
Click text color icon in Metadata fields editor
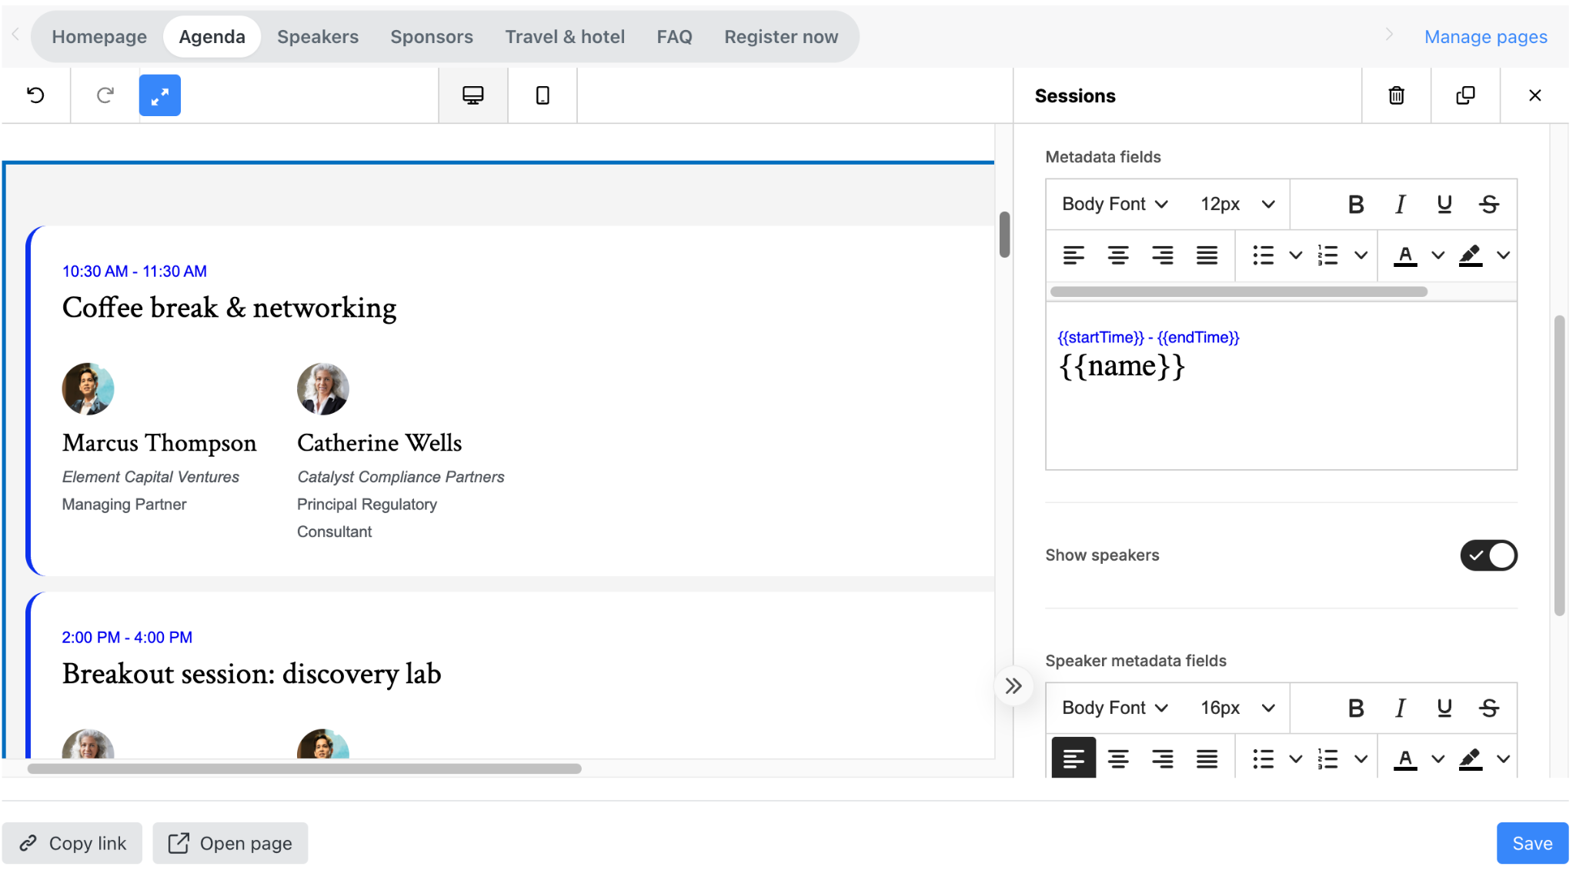coord(1405,255)
